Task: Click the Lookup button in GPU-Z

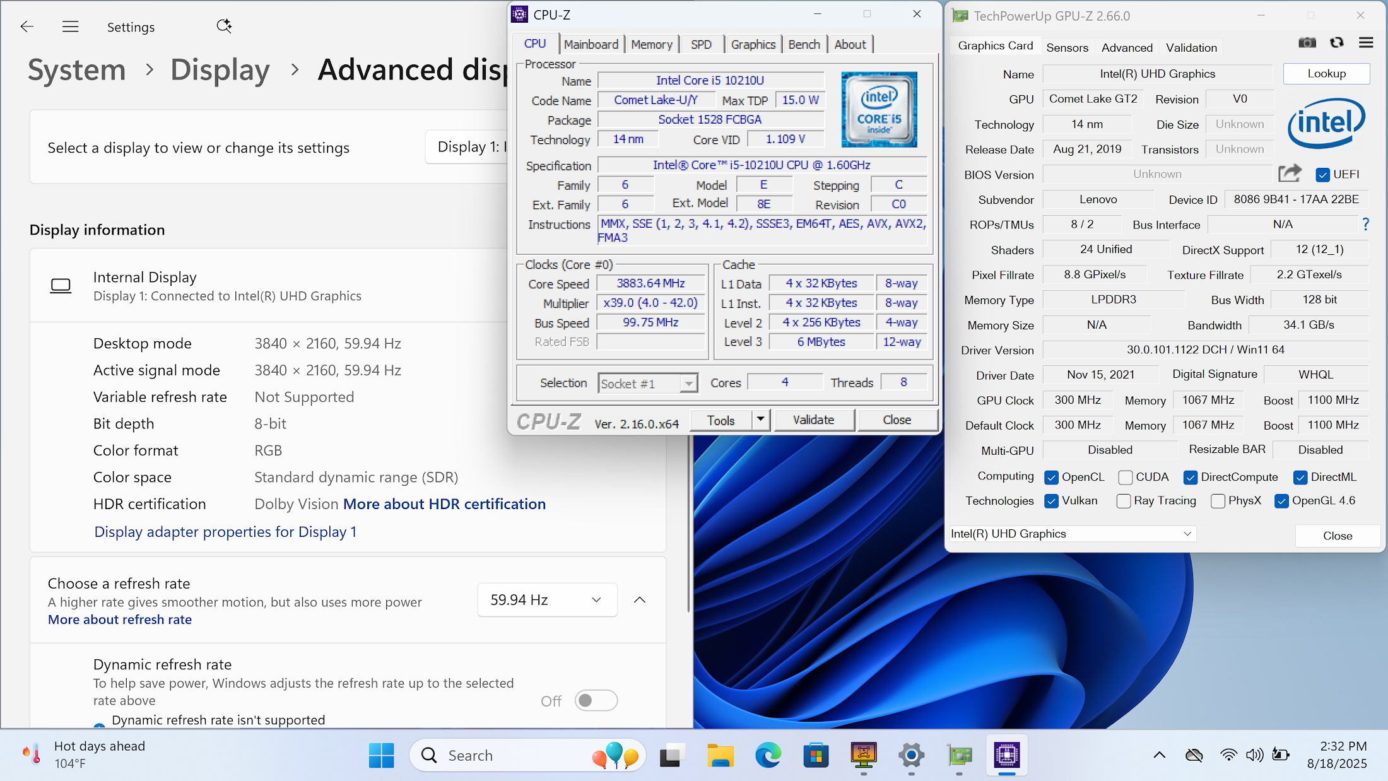Action: point(1326,74)
